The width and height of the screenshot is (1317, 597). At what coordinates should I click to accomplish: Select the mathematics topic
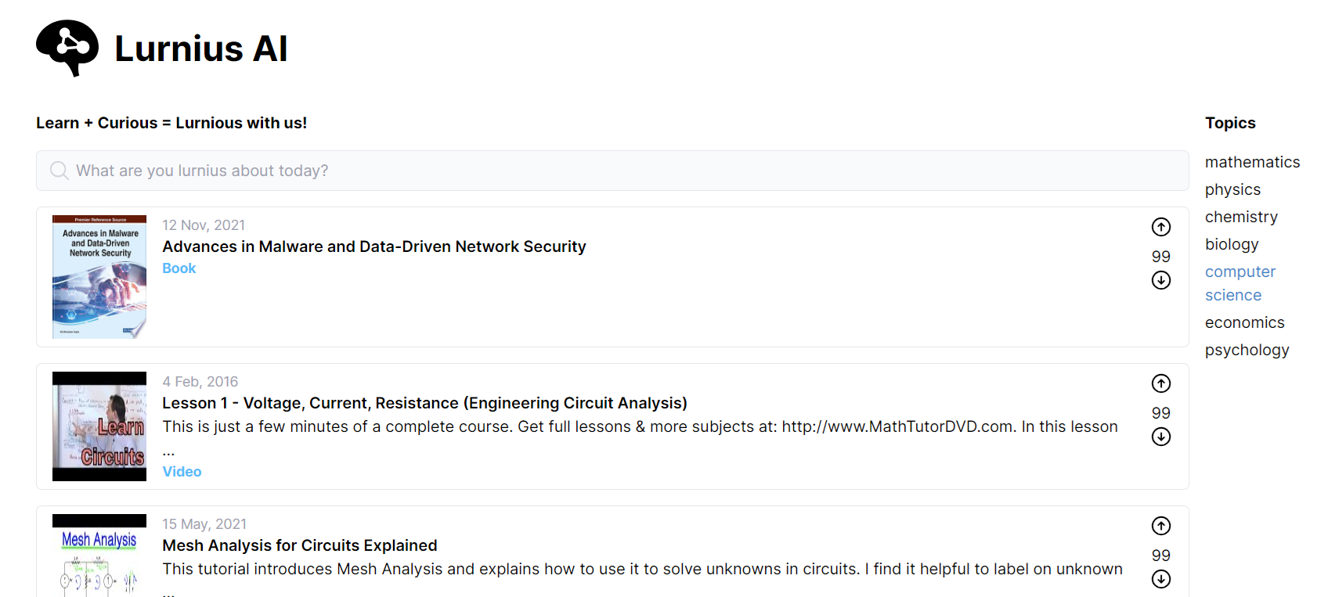[1252, 162]
